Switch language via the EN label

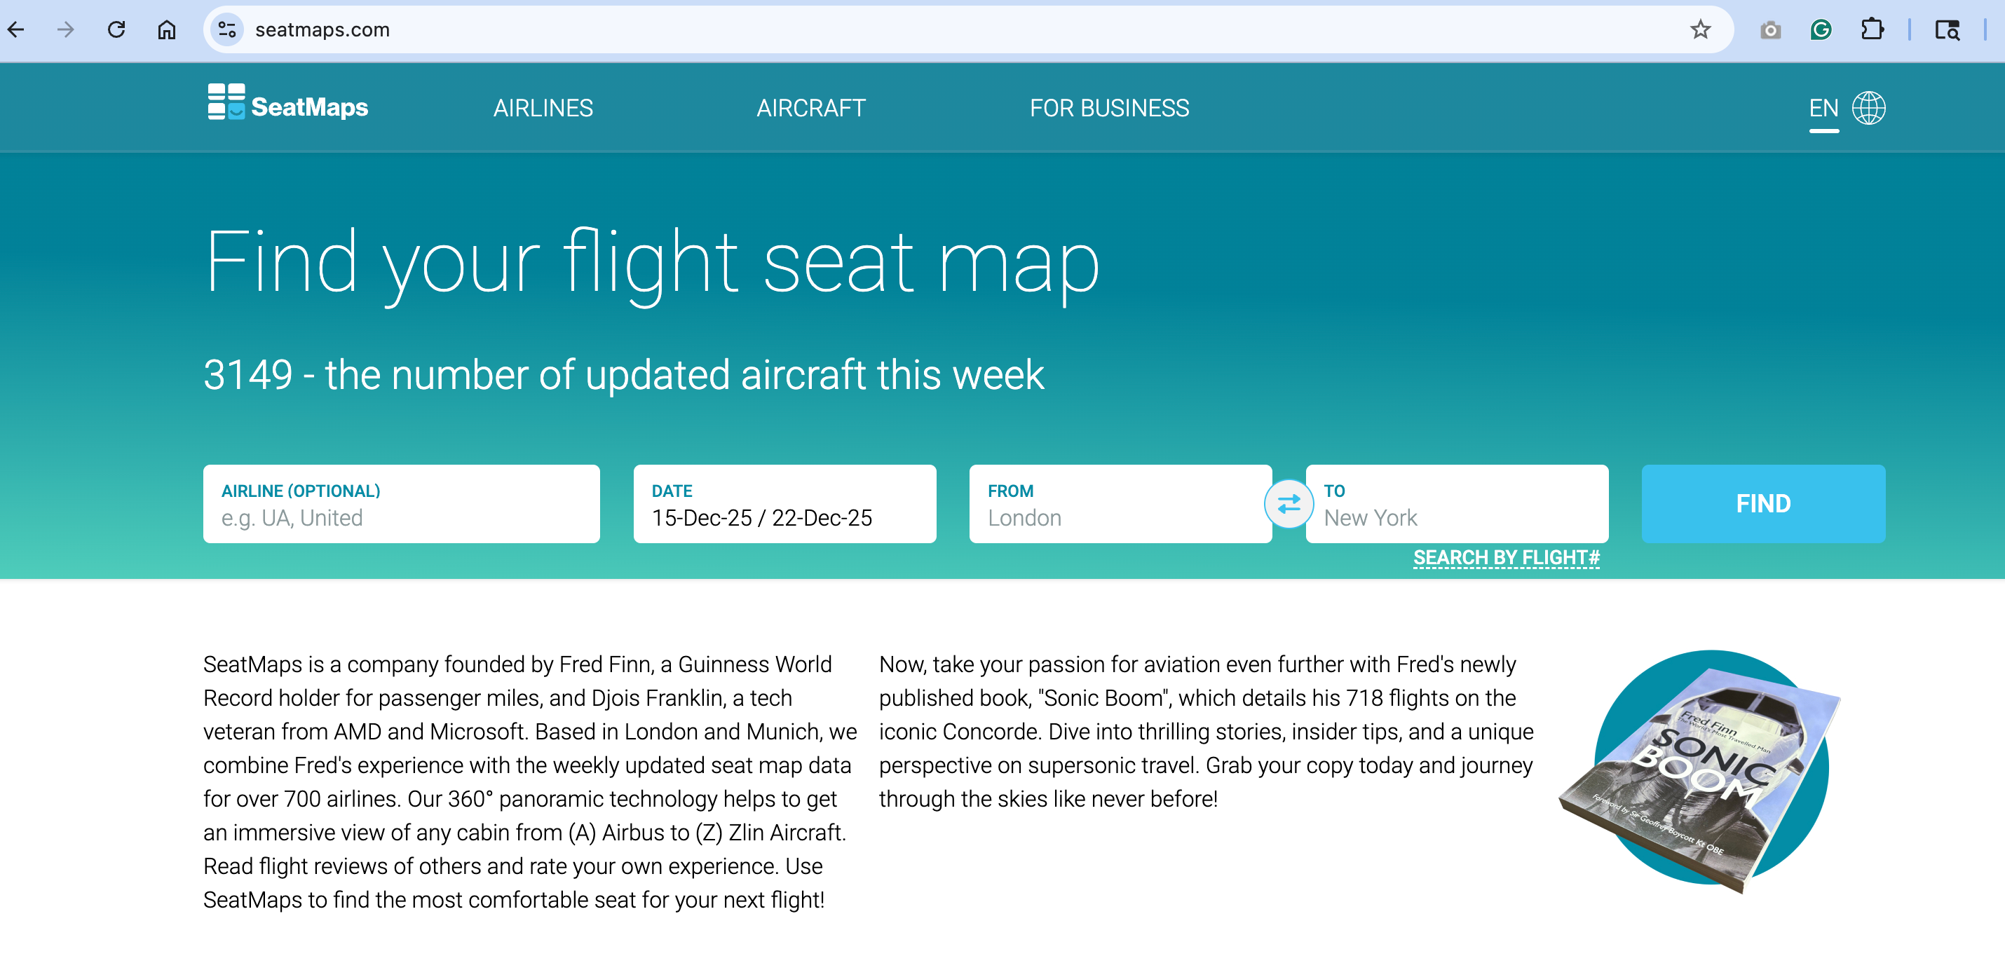[x=1823, y=107]
